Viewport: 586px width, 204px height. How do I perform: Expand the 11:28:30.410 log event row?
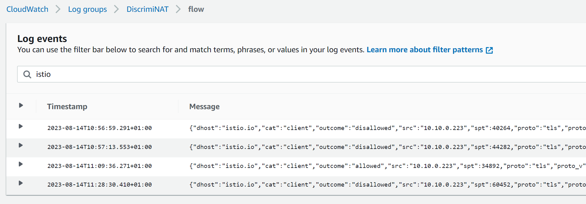[x=21, y=183]
